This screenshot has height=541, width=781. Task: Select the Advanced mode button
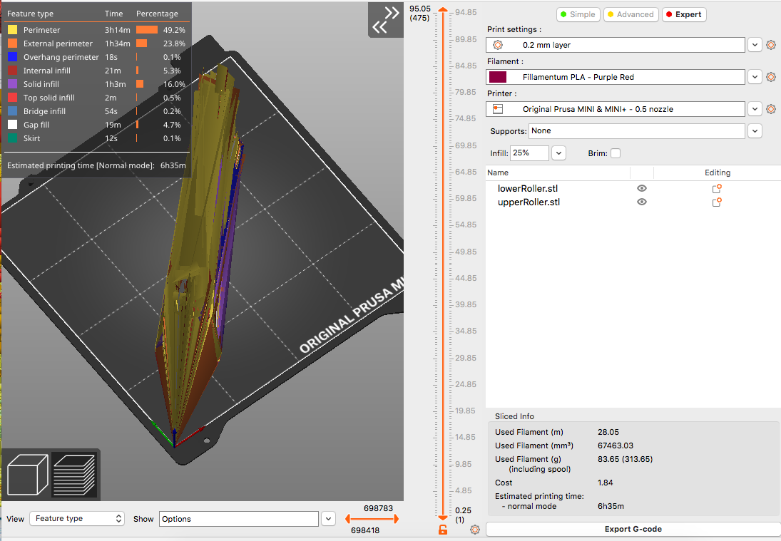tap(631, 14)
